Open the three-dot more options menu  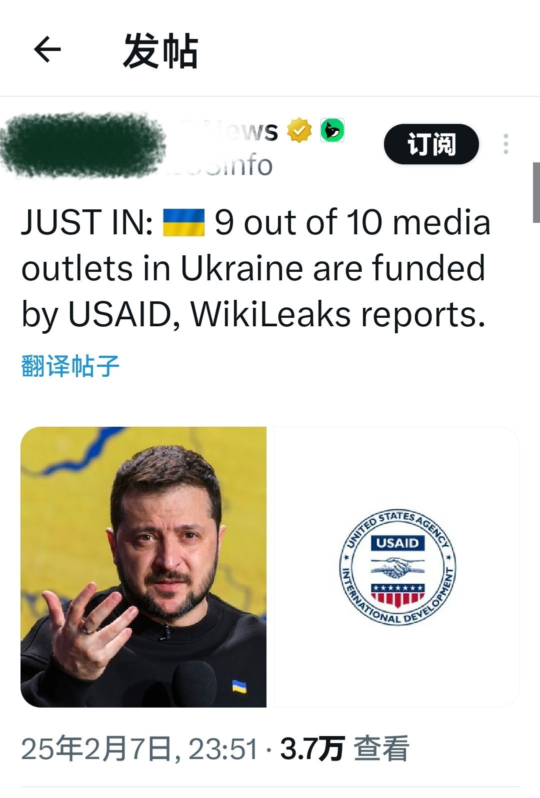pos(506,144)
